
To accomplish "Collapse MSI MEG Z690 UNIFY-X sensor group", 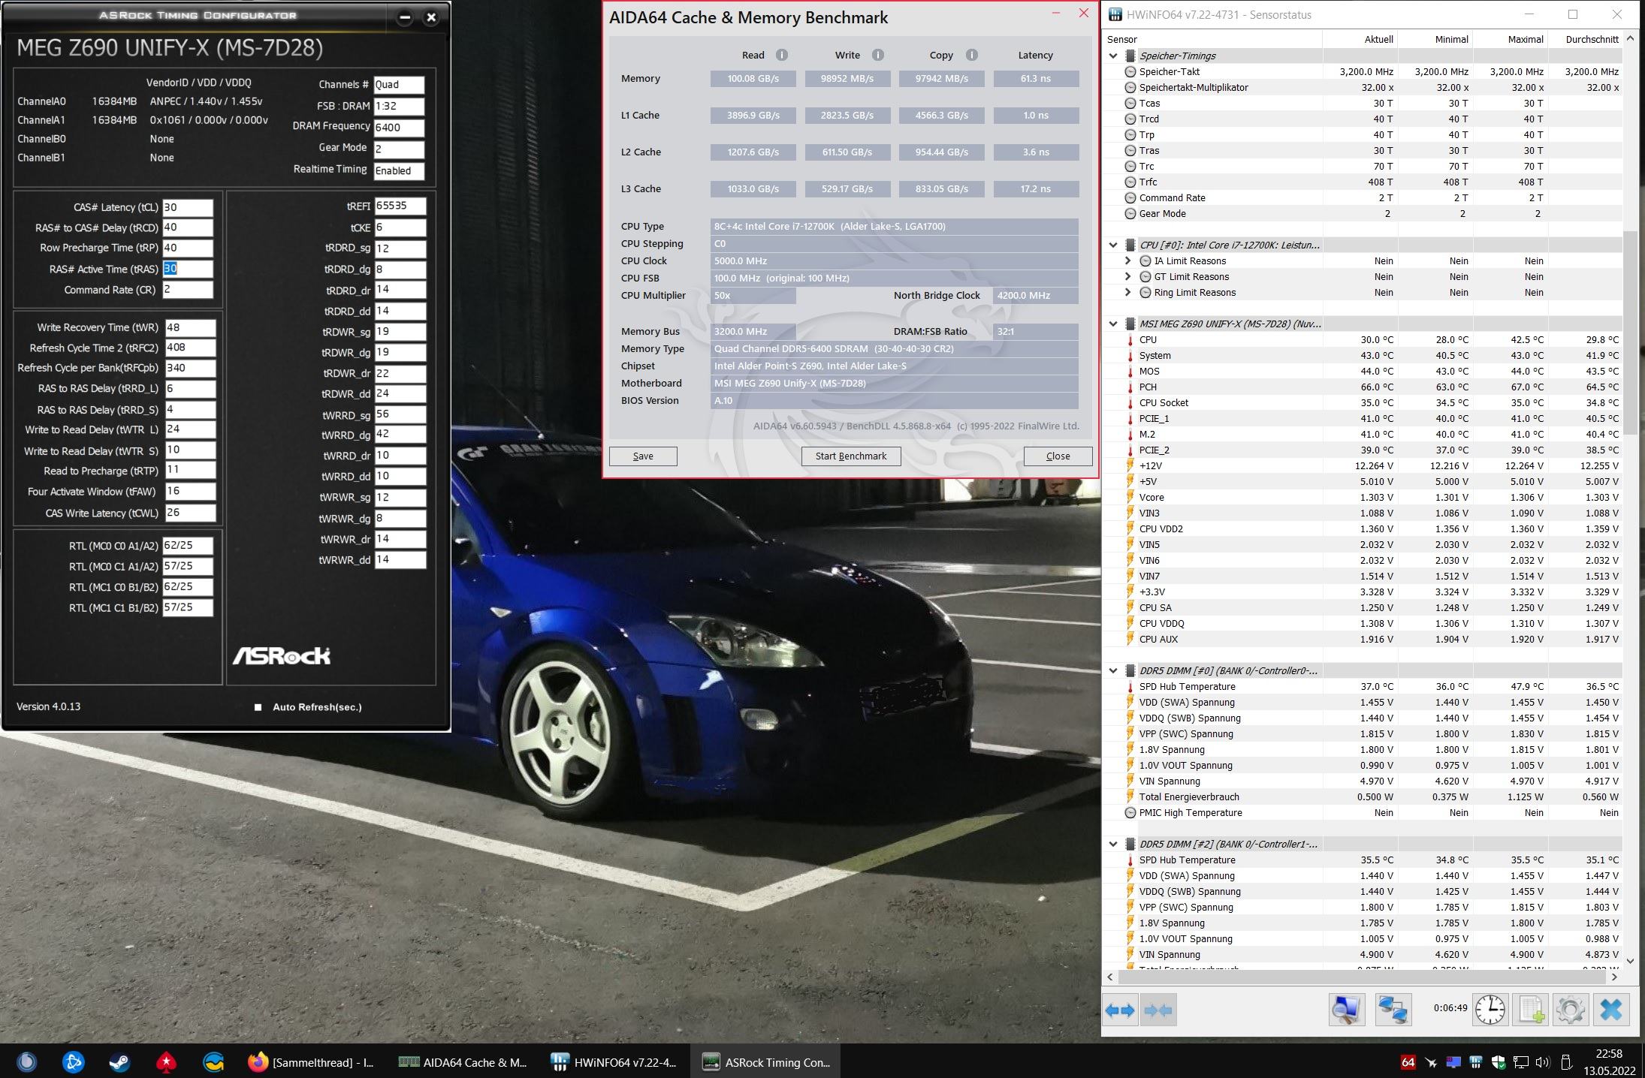I will point(1113,324).
